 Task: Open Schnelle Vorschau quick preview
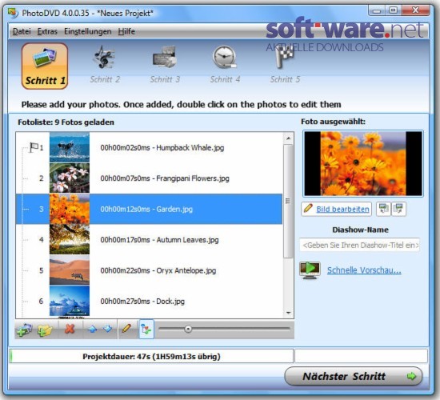click(364, 270)
